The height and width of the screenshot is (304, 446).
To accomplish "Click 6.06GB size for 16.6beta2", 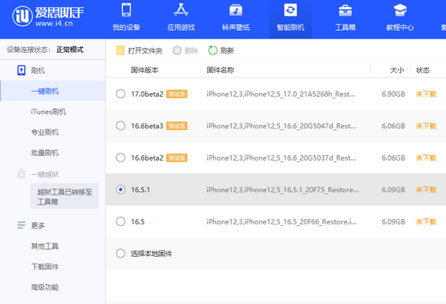I will (393, 158).
